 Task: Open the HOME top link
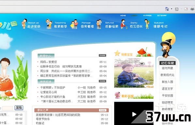click(123, 16)
